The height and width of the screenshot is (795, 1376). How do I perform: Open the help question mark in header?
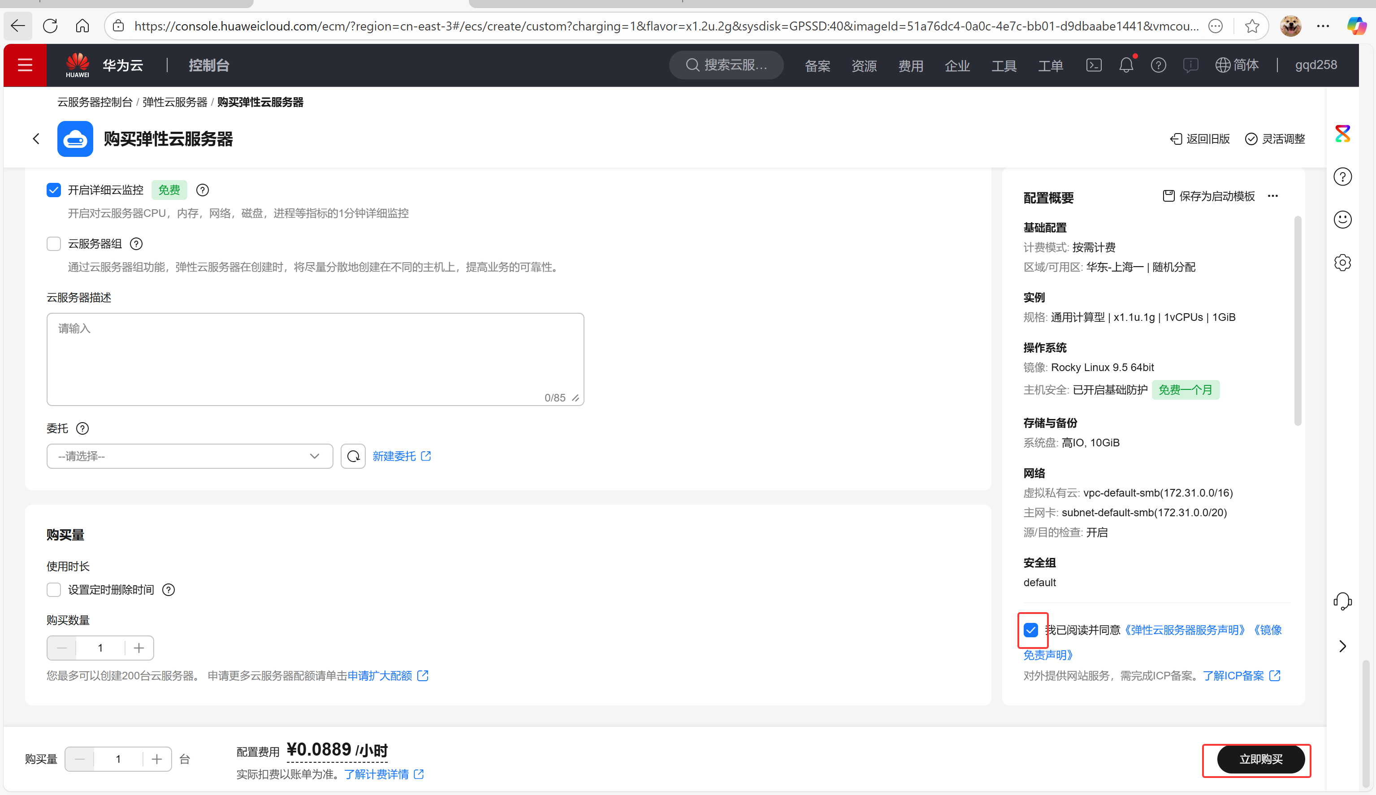1158,65
